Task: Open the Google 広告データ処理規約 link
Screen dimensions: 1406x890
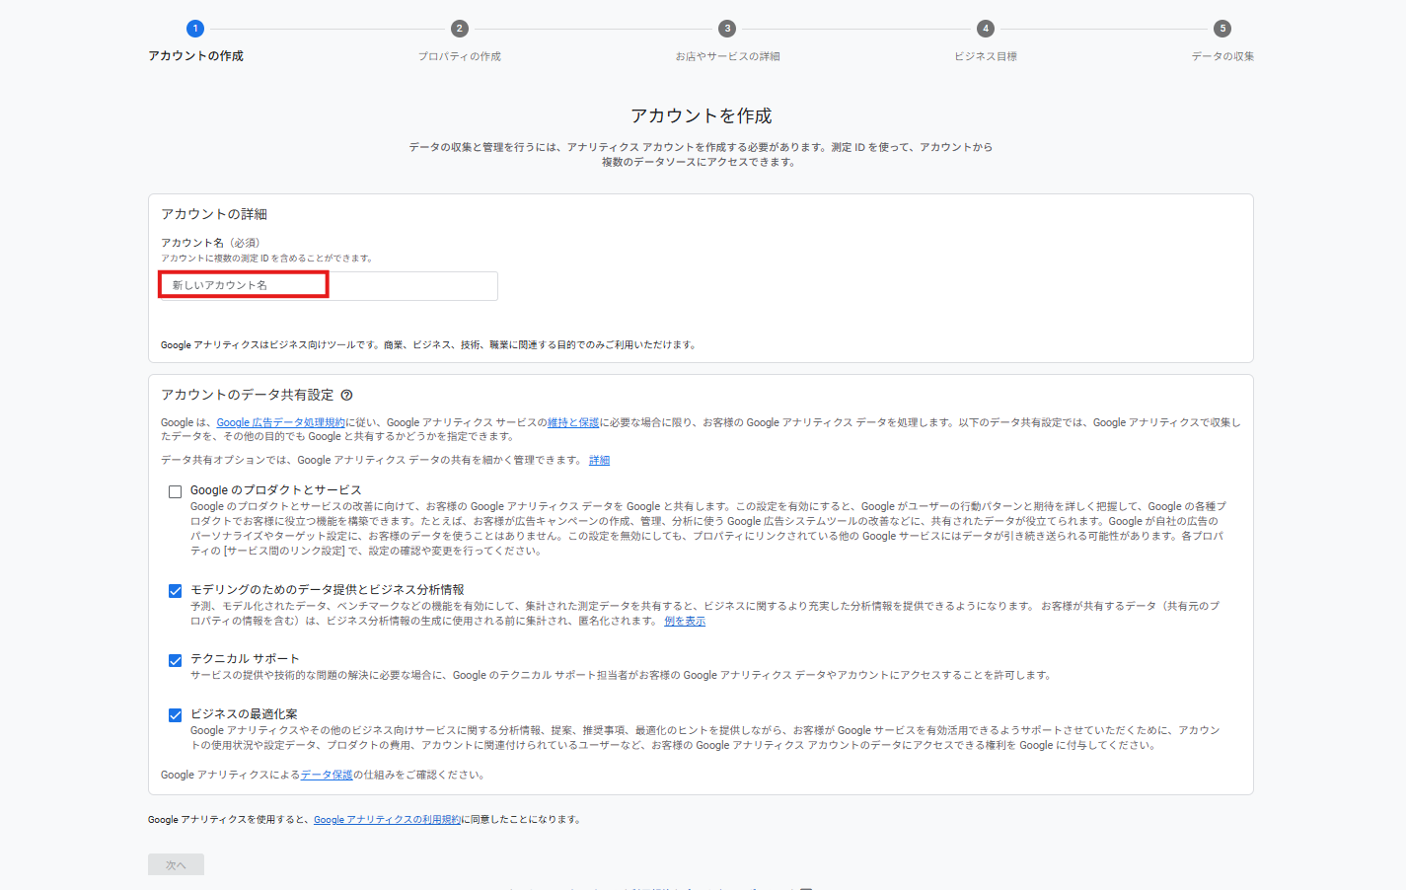Action: pos(280,422)
